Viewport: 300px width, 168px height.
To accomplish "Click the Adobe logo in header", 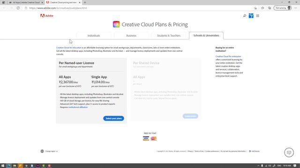I will (x=47, y=15).
